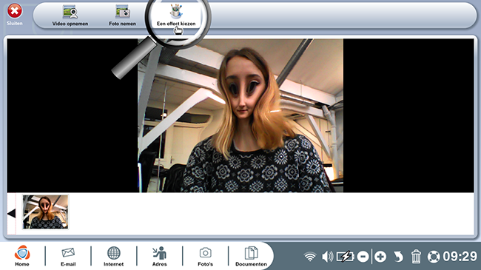Screen dimensions: 481x270
Task: Open the trash bin icon
Action: click(x=416, y=257)
